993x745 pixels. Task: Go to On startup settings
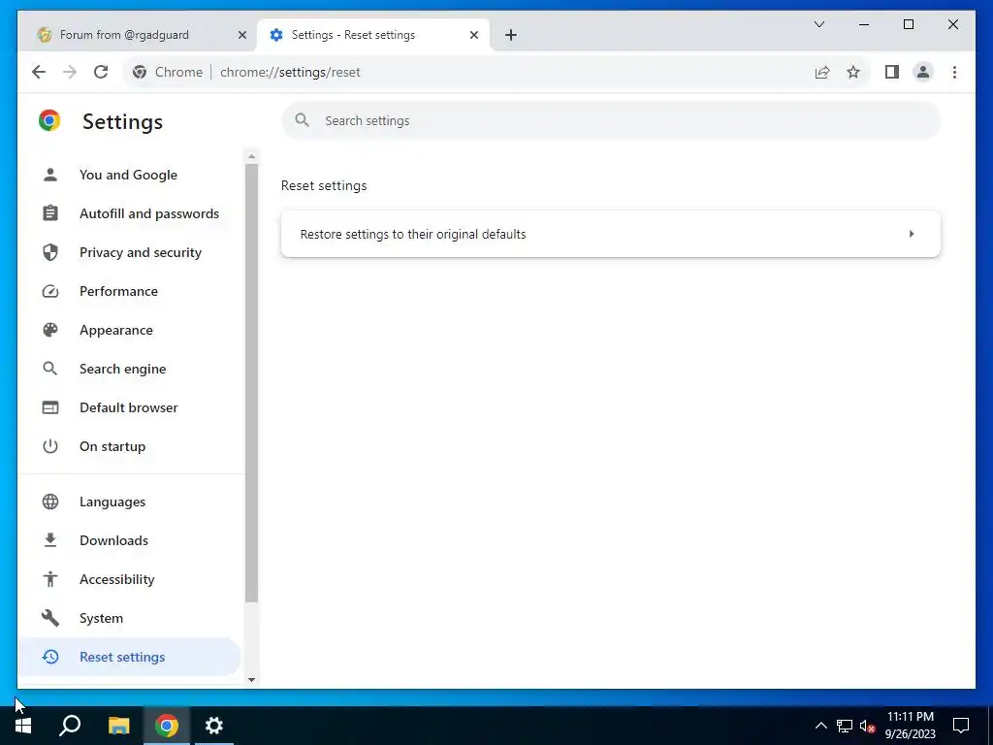click(129, 446)
